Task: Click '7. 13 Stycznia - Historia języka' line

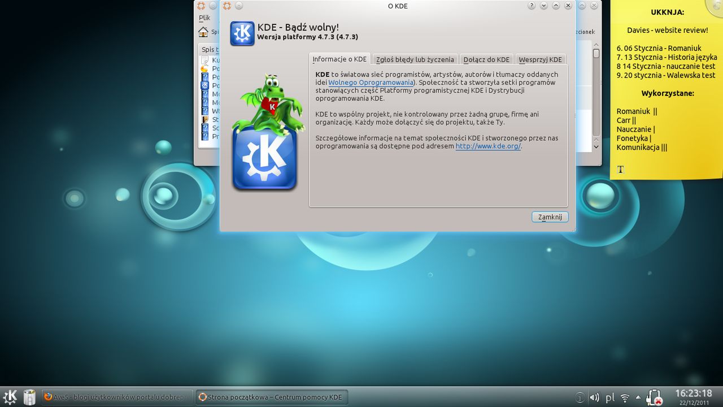Action: [x=667, y=57]
